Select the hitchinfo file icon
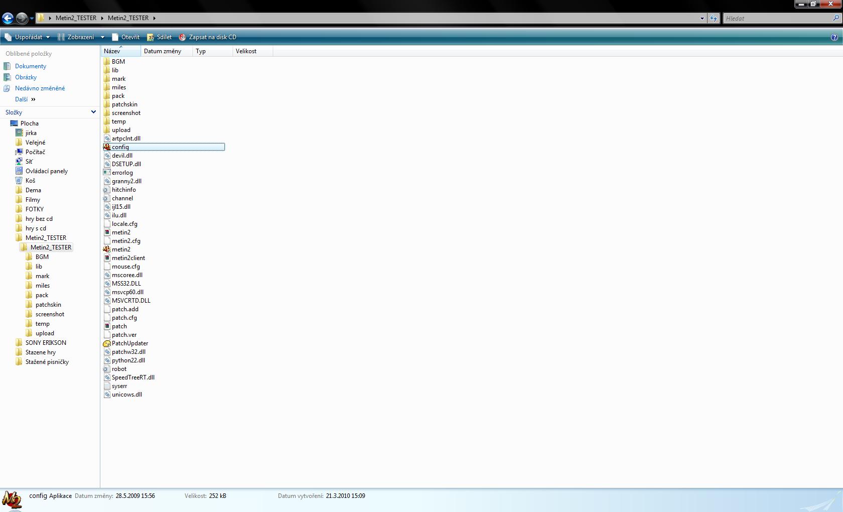 click(107, 190)
